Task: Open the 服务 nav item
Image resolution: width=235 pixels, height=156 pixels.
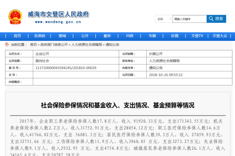Action: (107, 36)
